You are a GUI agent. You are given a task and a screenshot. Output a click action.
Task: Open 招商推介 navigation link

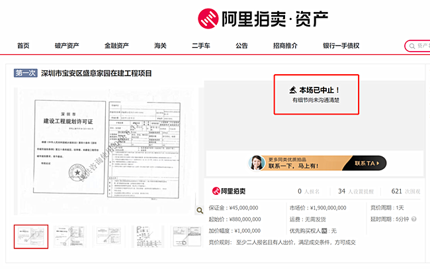coord(285,46)
